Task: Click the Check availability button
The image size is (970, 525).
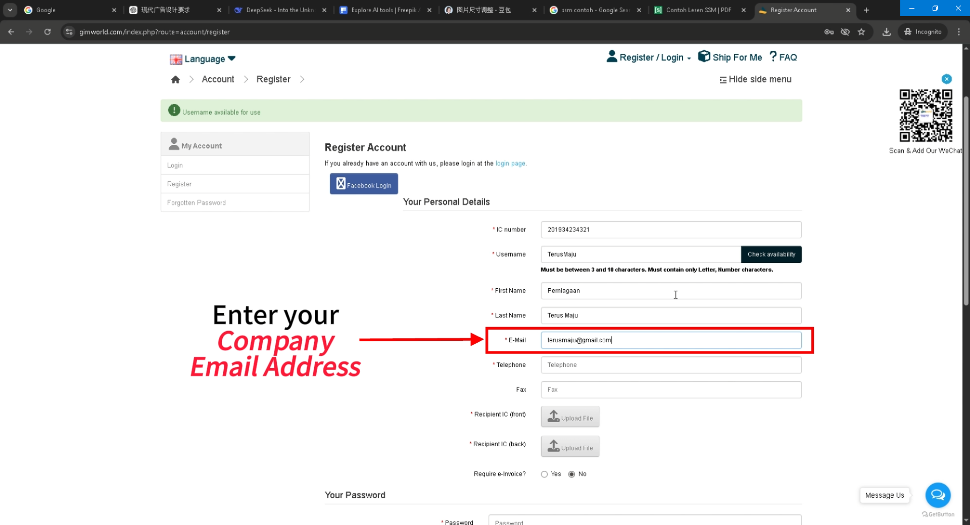Action: (771, 254)
